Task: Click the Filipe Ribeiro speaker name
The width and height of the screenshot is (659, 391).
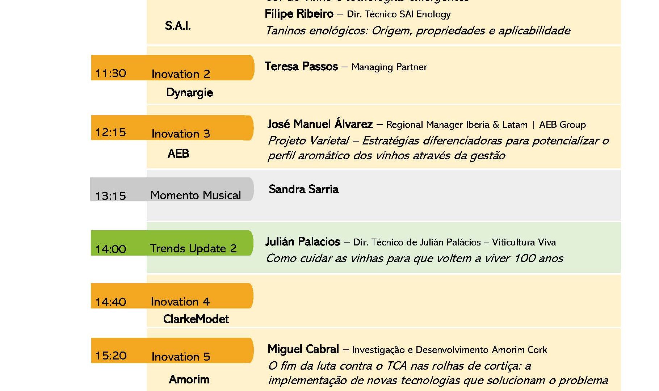Action: click(299, 14)
